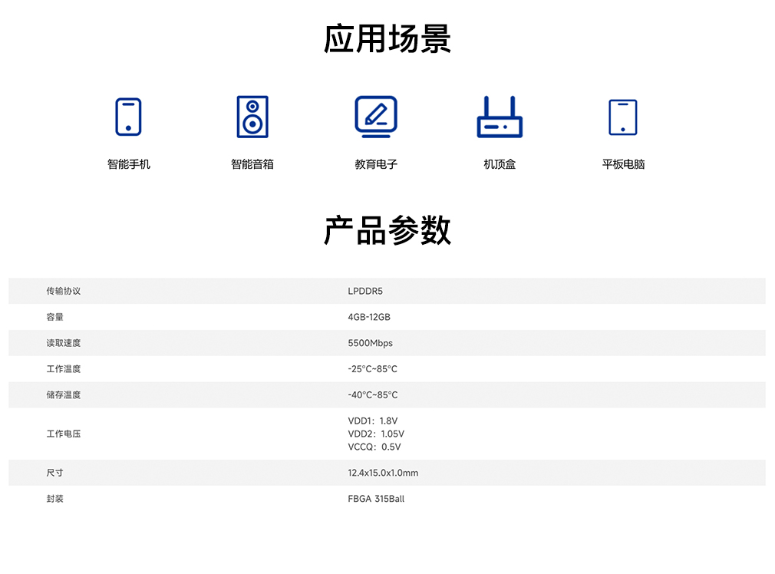
Task: Click the 教育电子 caption
Action: [376, 164]
